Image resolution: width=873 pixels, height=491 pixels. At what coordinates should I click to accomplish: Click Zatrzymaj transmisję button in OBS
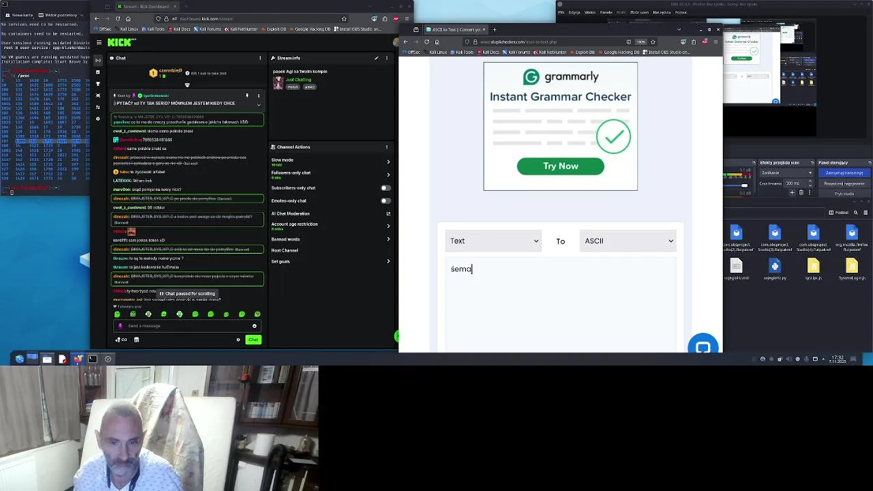click(844, 173)
